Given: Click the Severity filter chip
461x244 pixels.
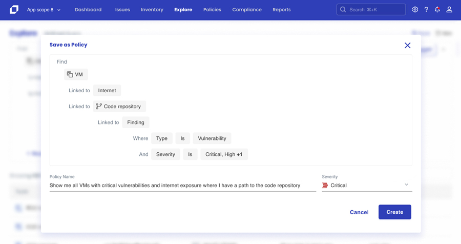Looking at the screenshot, I should (x=165, y=154).
